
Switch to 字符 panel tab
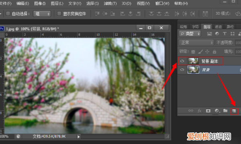pyautogui.click(x=195, y=27)
